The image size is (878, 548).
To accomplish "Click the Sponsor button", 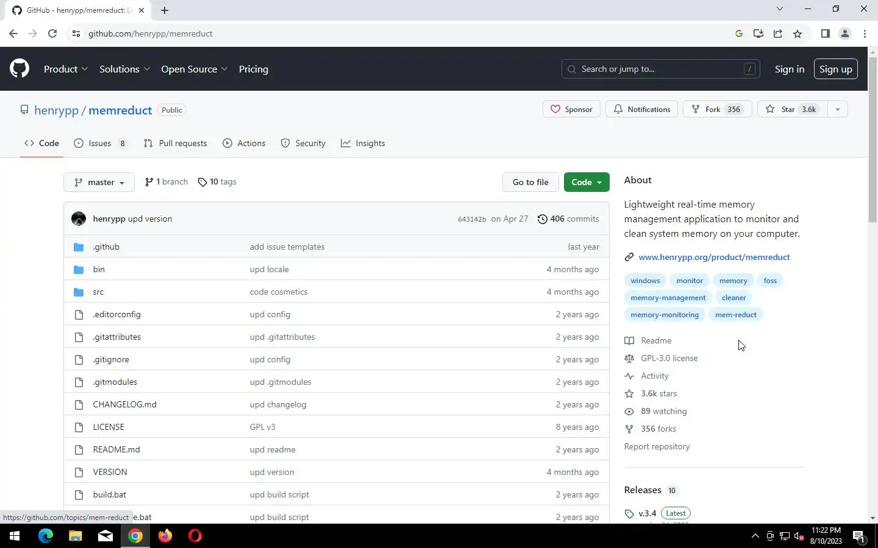I will pos(571,109).
